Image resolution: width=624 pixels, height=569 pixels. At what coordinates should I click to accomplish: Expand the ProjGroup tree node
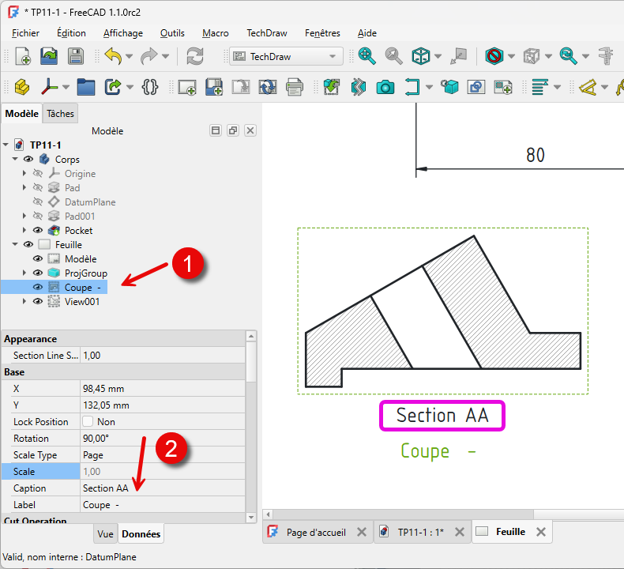point(24,273)
